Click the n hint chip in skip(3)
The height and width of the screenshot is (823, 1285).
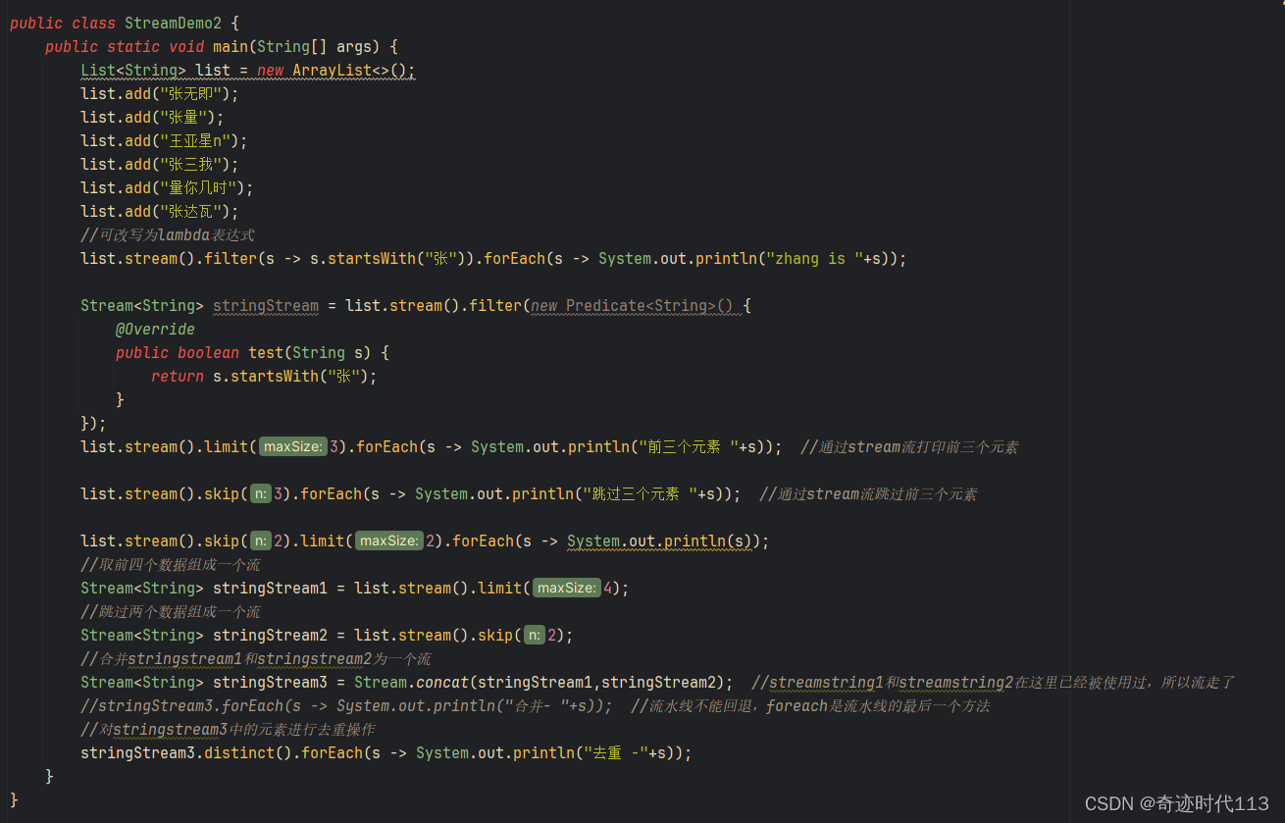coord(260,493)
